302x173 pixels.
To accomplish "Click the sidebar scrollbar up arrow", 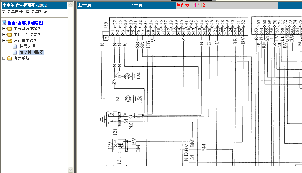I will (x=71, y=4).
